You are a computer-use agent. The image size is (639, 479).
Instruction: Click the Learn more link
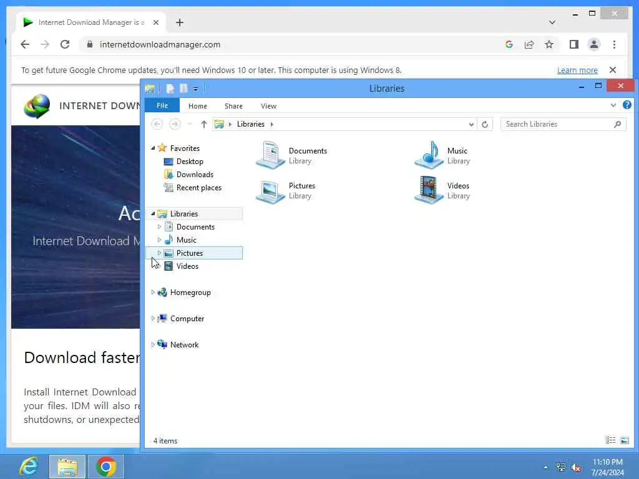tap(577, 70)
